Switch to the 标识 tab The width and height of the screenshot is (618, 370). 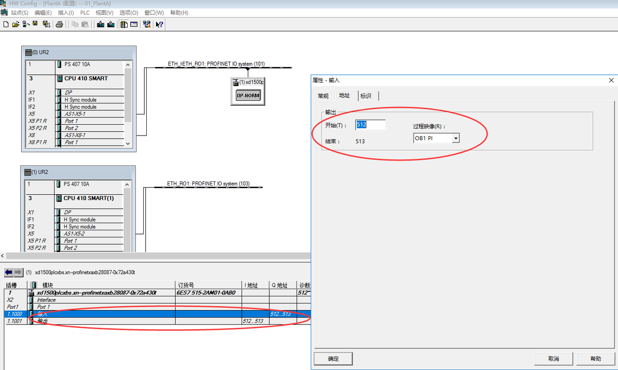pos(366,96)
